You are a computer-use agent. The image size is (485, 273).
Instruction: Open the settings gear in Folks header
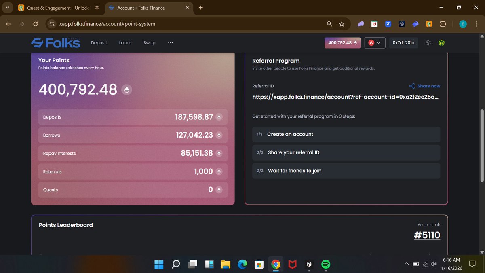428,43
